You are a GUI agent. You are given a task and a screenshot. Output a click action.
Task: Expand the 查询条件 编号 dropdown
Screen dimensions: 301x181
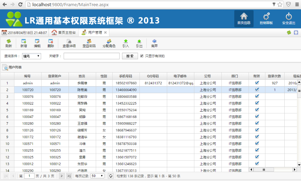click(x=31, y=56)
